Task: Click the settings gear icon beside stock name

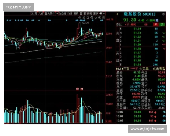Action: (163, 14)
